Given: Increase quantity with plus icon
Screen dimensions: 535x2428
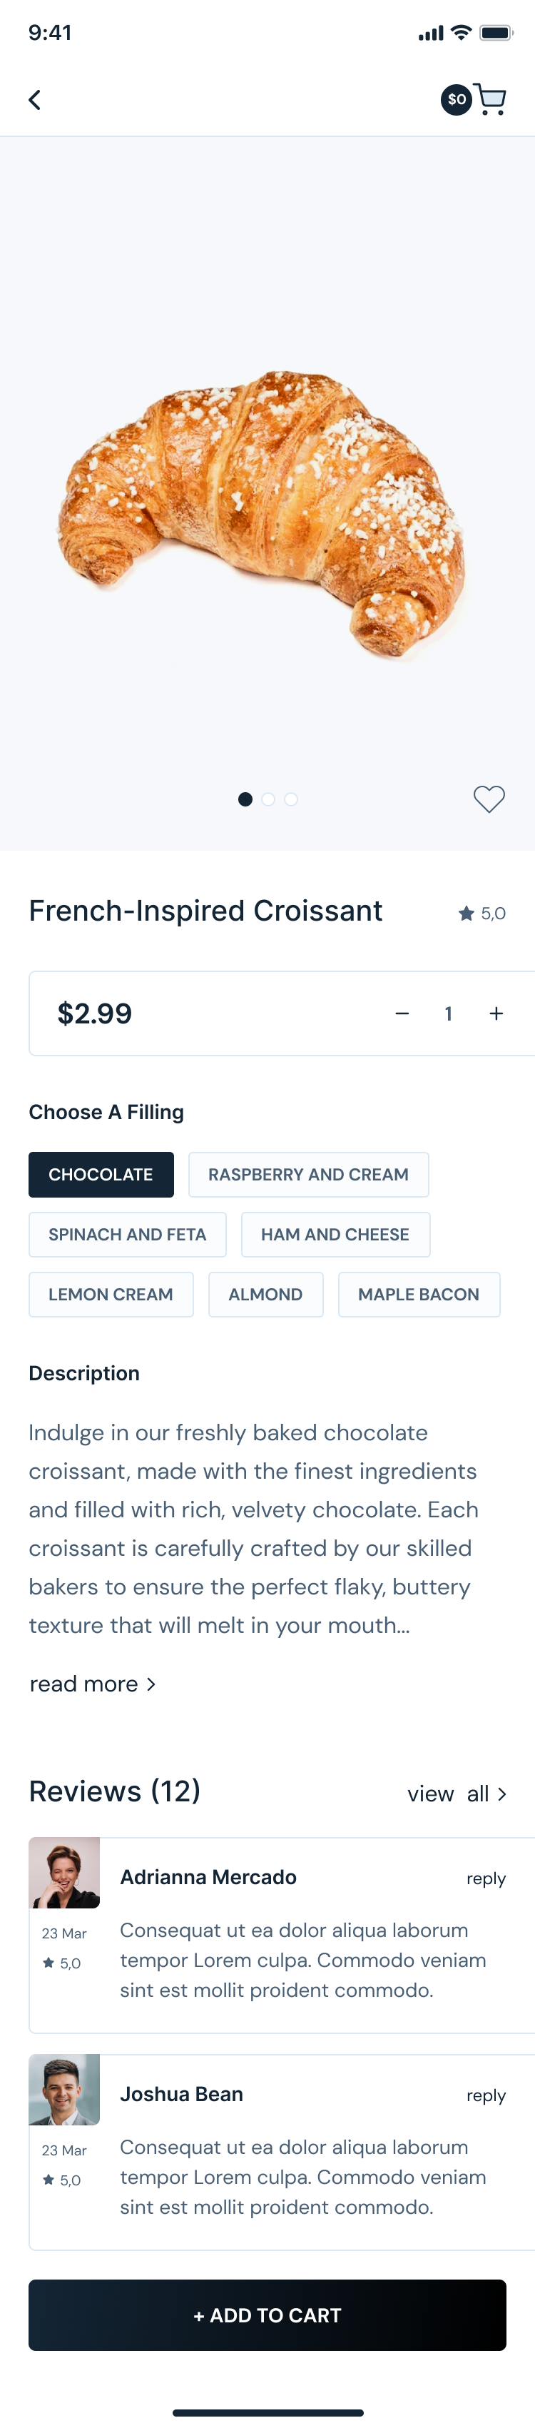Looking at the screenshot, I should point(496,1013).
